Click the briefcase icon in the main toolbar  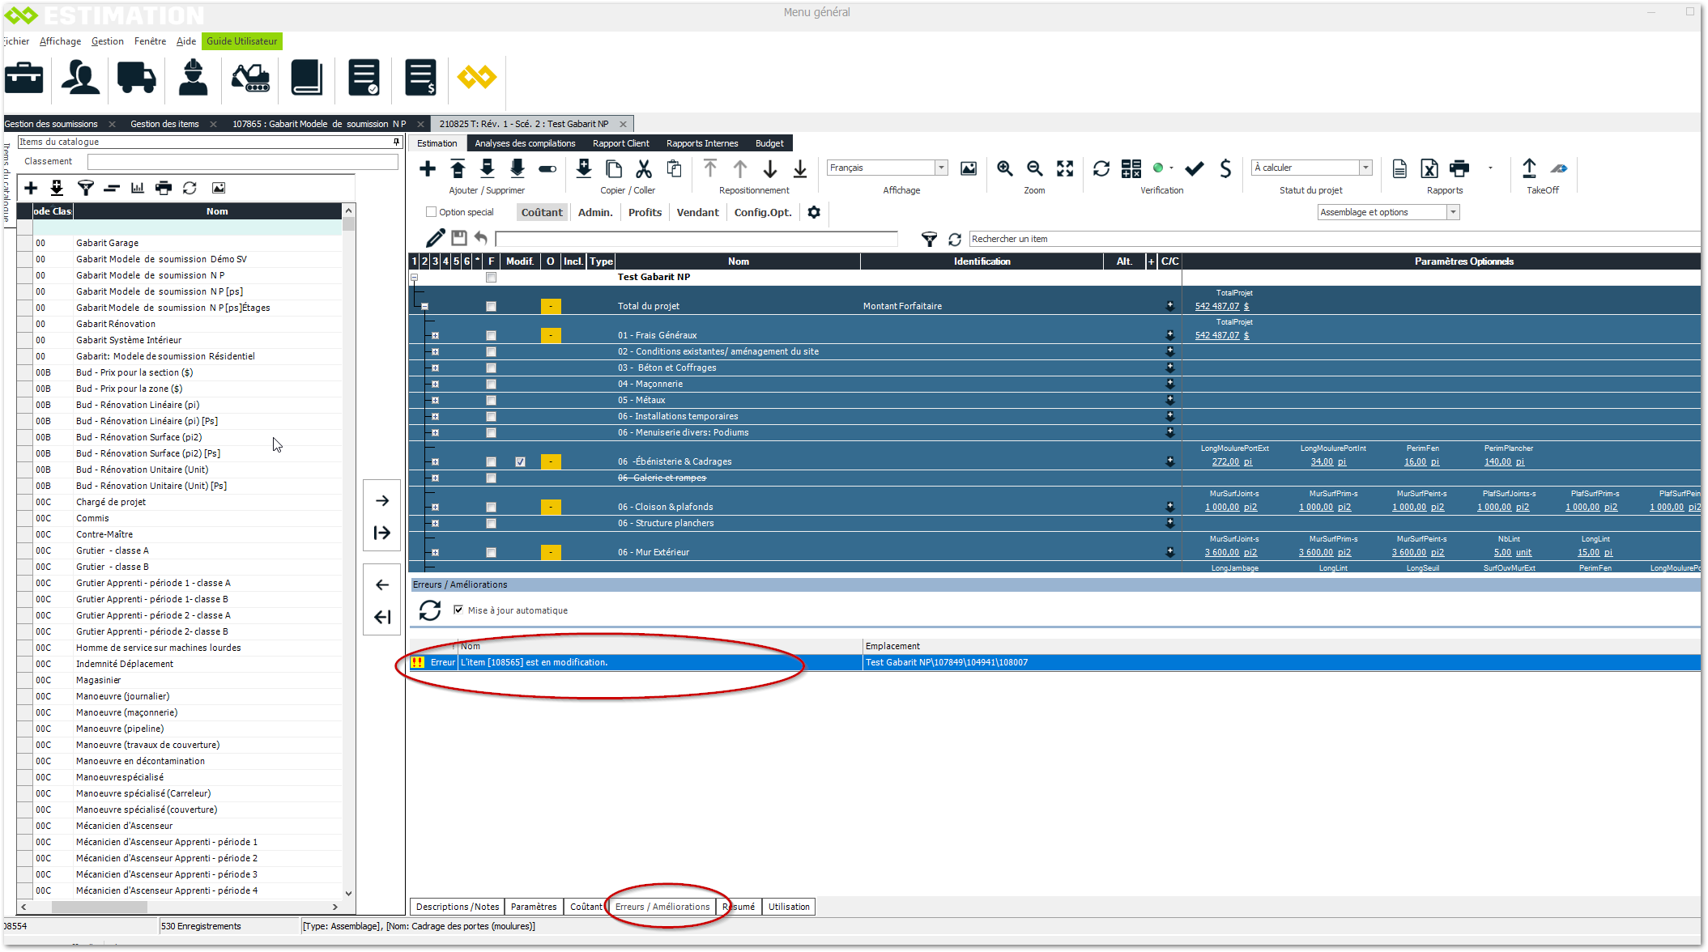(x=24, y=79)
